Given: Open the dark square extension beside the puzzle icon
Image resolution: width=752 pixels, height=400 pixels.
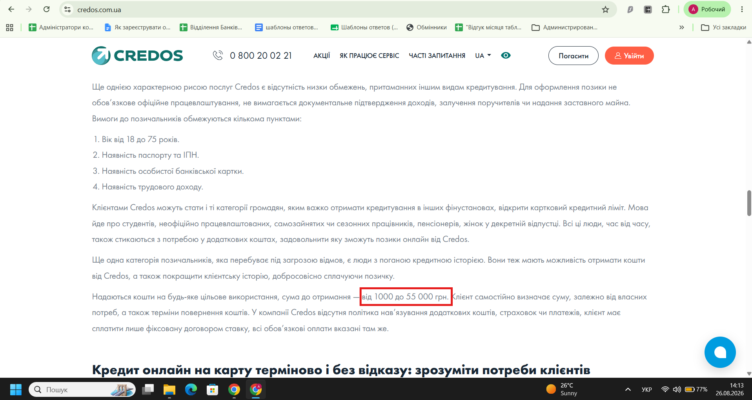Looking at the screenshot, I should [648, 9].
